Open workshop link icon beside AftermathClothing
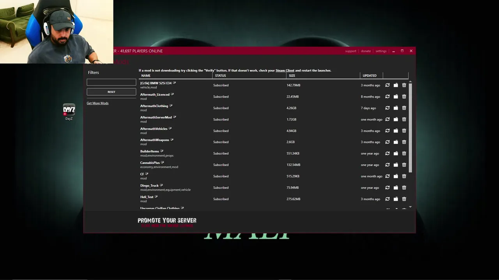Screen dimensions: 499x280 (x=171, y=106)
